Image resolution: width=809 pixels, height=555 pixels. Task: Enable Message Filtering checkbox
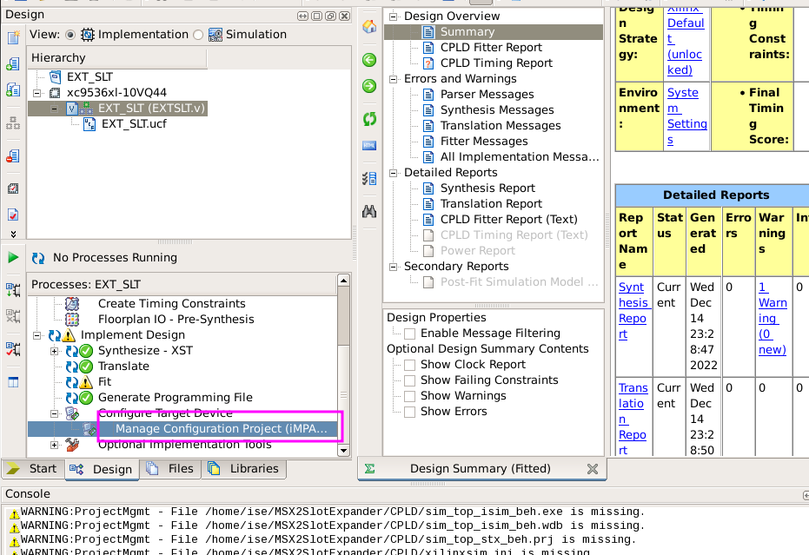[x=409, y=334]
